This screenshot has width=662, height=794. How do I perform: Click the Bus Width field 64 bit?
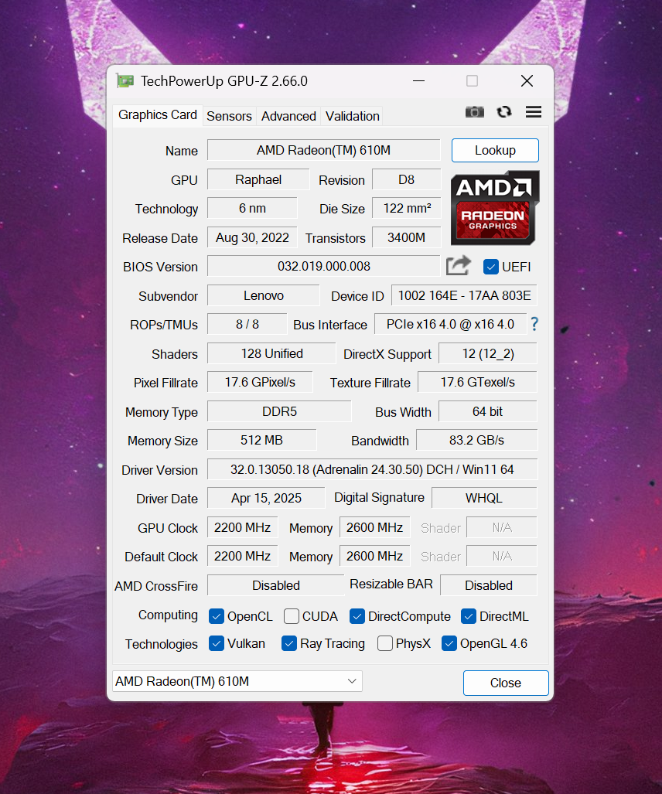click(x=488, y=411)
